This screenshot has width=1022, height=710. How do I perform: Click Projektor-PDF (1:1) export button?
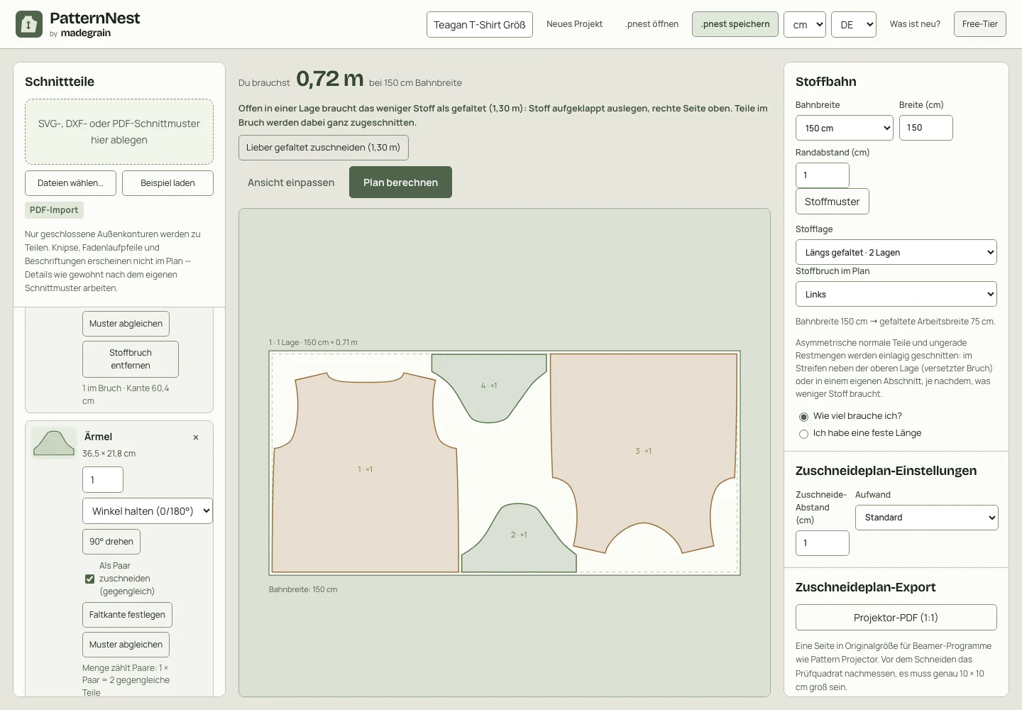(896, 618)
